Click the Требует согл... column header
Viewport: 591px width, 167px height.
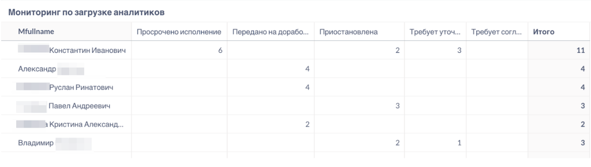(496, 32)
